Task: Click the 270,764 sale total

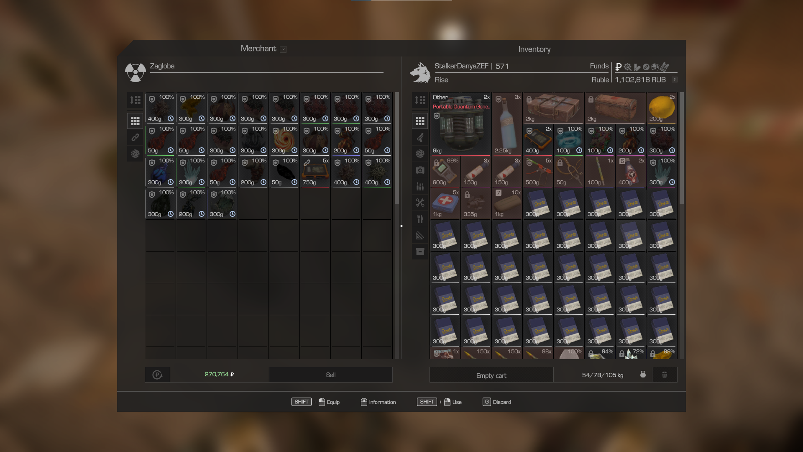Action: (219, 375)
